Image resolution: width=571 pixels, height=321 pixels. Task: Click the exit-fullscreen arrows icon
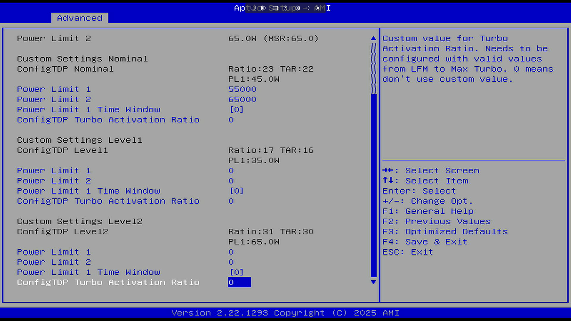point(308,8)
